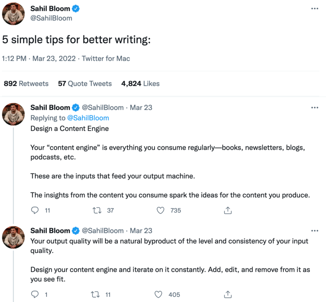Open the 4,824 Likes list

click(140, 84)
